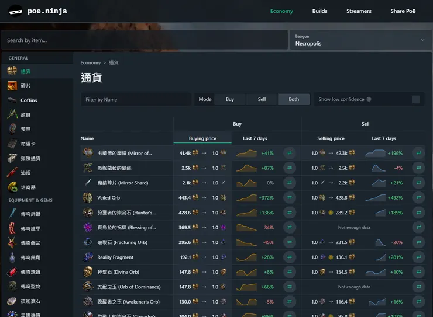
Task: Select the 命運卡 divination card sidebar icon
Action: tap(12, 144)
